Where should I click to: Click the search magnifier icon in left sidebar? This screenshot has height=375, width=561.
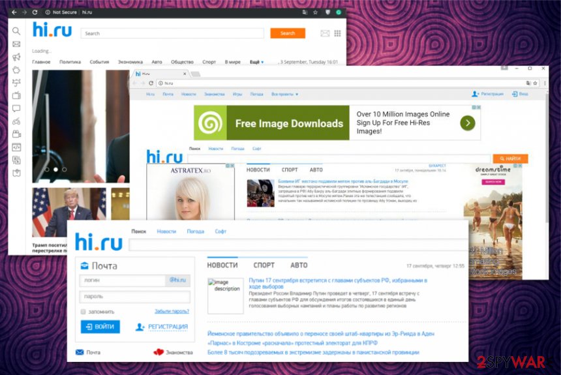[16, 31]
